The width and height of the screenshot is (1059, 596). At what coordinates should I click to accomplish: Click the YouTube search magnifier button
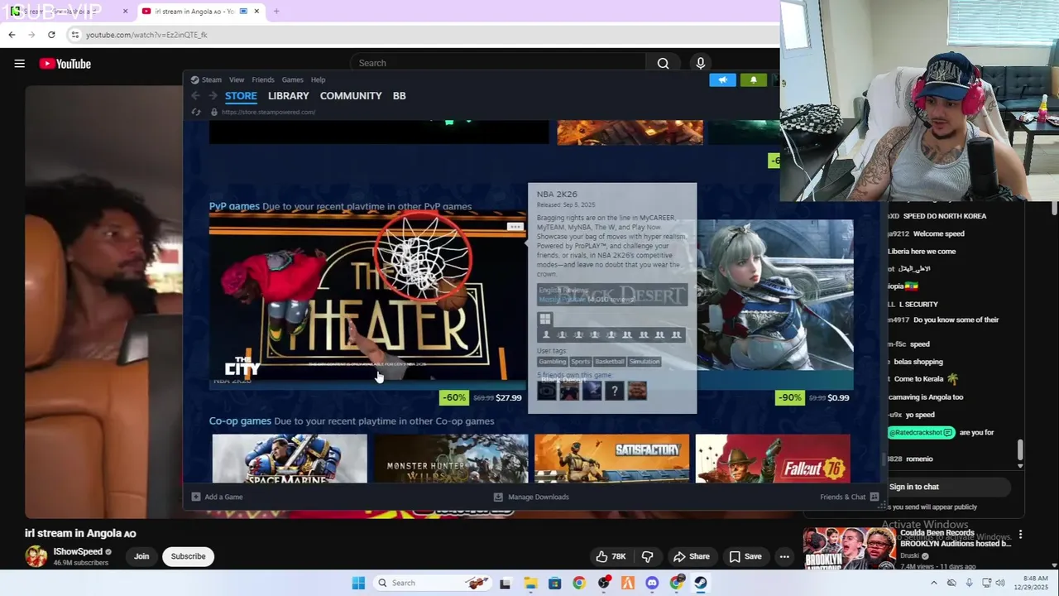pos(663,63)
